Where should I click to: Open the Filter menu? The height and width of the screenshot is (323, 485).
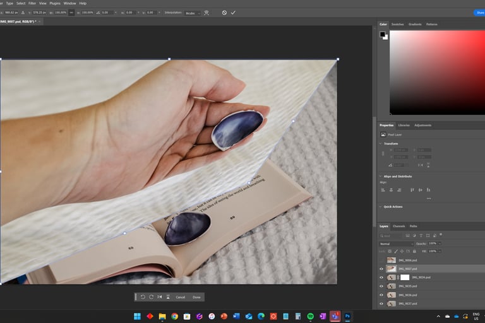pos(33,3)
